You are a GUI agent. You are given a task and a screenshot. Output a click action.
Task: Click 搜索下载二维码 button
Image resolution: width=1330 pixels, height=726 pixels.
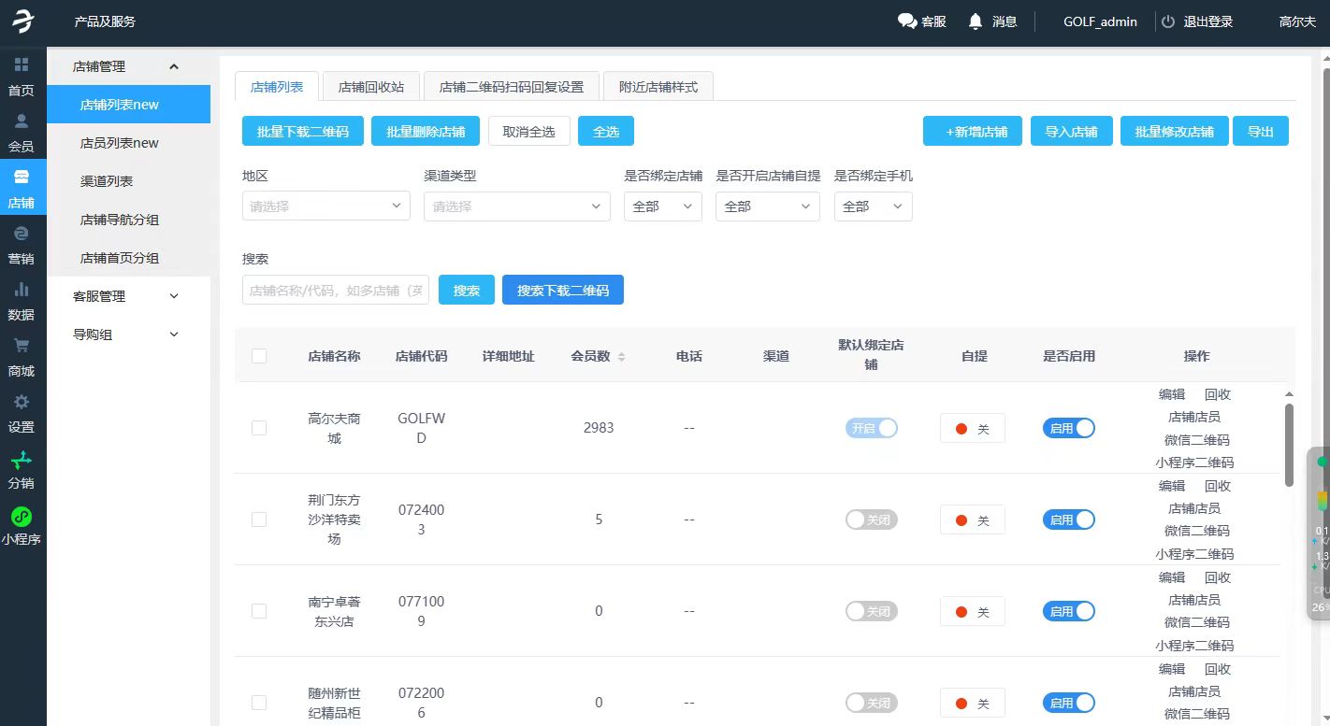click(x=563, y=291)
